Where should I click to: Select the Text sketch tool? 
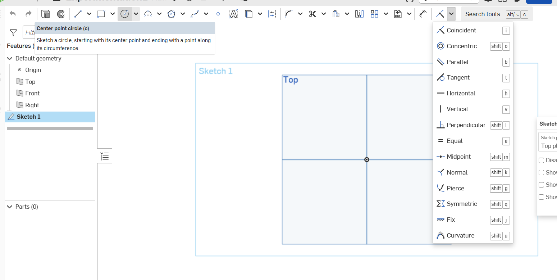point(233,14)
